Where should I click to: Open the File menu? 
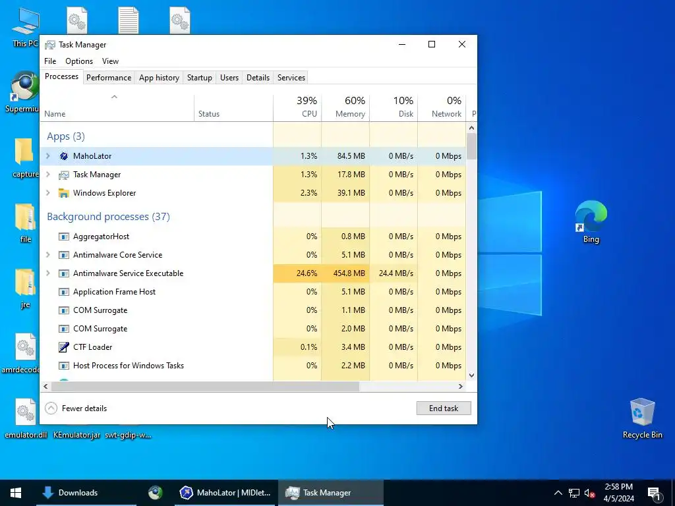(50, 61)
